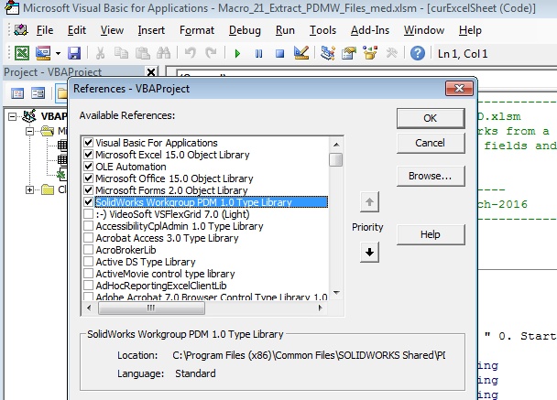Open the View menu
The image size is (557, 400).
click(x=112, y=30)
